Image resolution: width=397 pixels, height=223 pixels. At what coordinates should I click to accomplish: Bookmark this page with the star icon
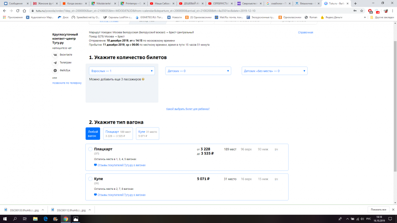pos(361,11)
